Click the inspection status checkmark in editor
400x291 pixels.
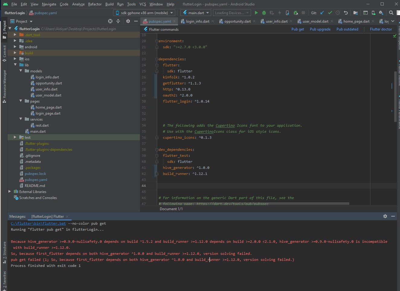point(395,36)
